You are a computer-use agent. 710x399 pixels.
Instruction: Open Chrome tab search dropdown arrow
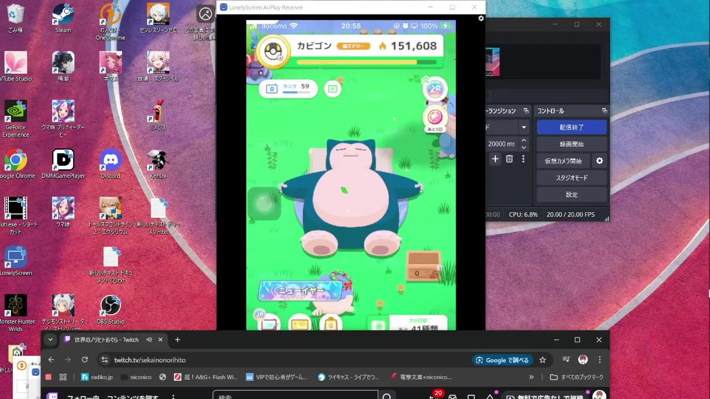point(50,340)
